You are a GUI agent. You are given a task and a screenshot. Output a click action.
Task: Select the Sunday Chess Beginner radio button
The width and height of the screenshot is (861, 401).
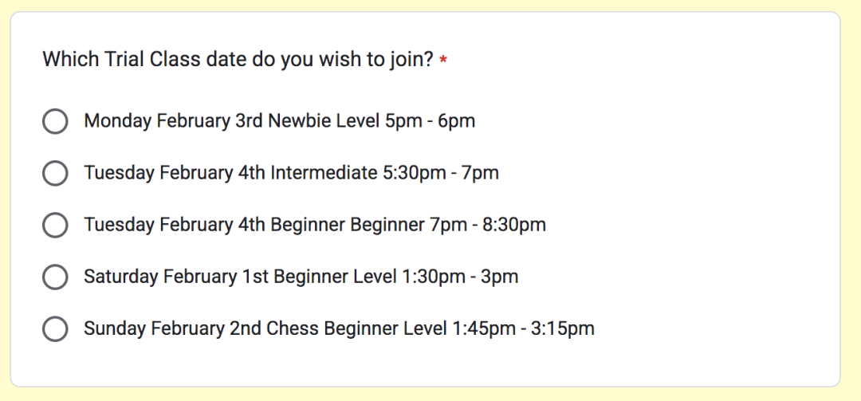(55, 329)
